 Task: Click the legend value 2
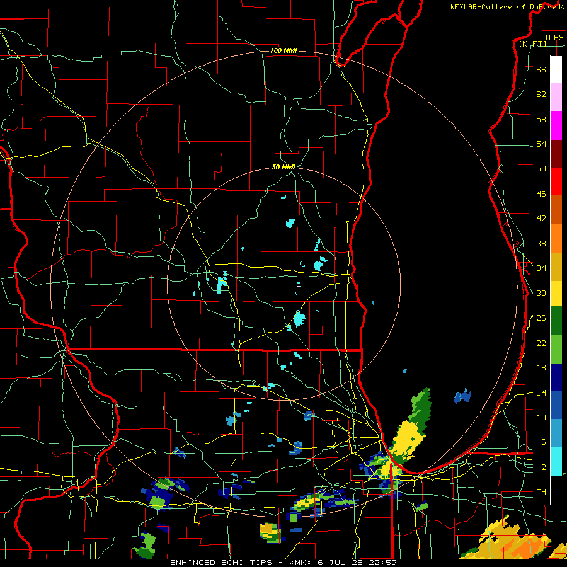click(x=544, y=467)
